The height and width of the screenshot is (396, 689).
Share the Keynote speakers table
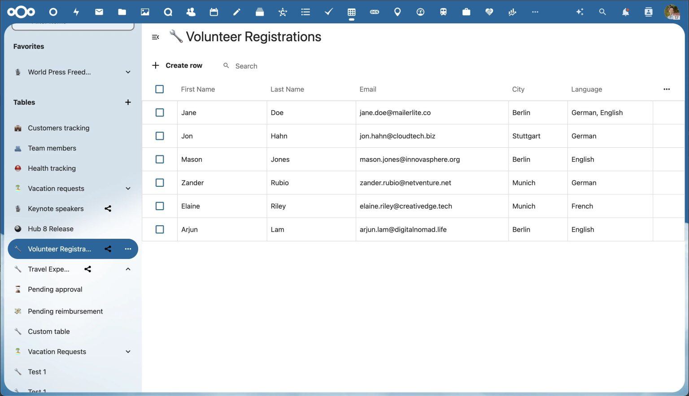(x=108, y=208)
